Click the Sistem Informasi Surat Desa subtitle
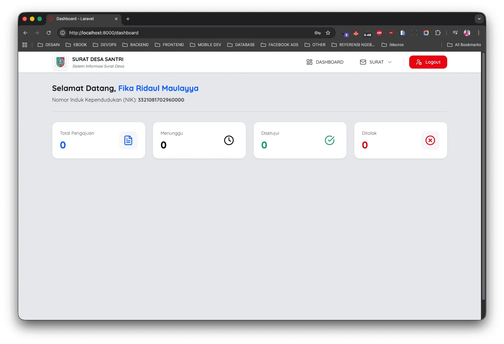 click(x=98, y=66)
